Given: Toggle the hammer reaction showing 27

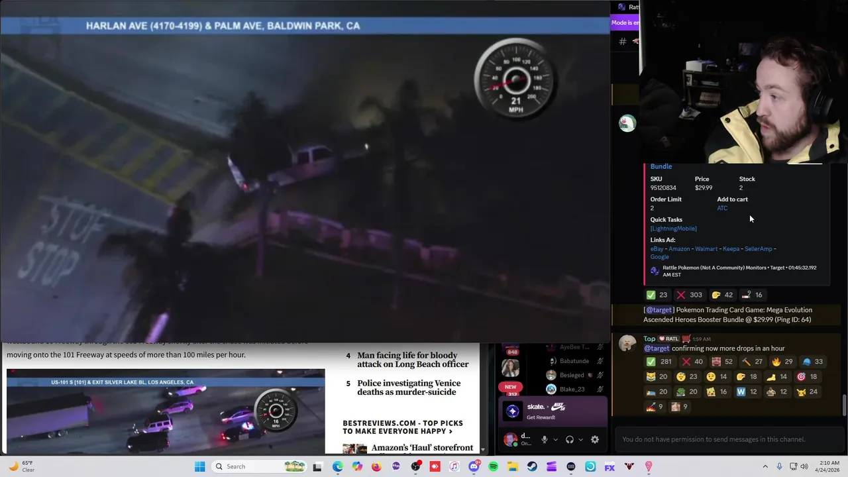Looking at the screenshot, I should [753, 362].
